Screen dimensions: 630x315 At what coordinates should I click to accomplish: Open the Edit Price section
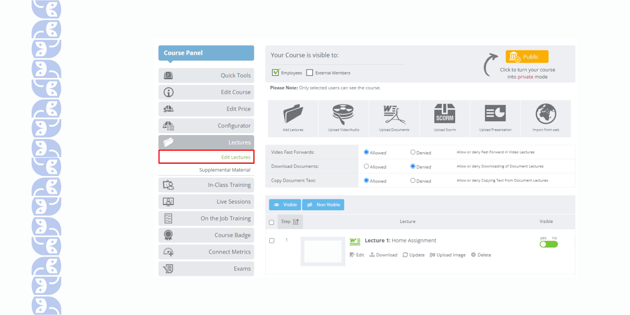point(206,109)
